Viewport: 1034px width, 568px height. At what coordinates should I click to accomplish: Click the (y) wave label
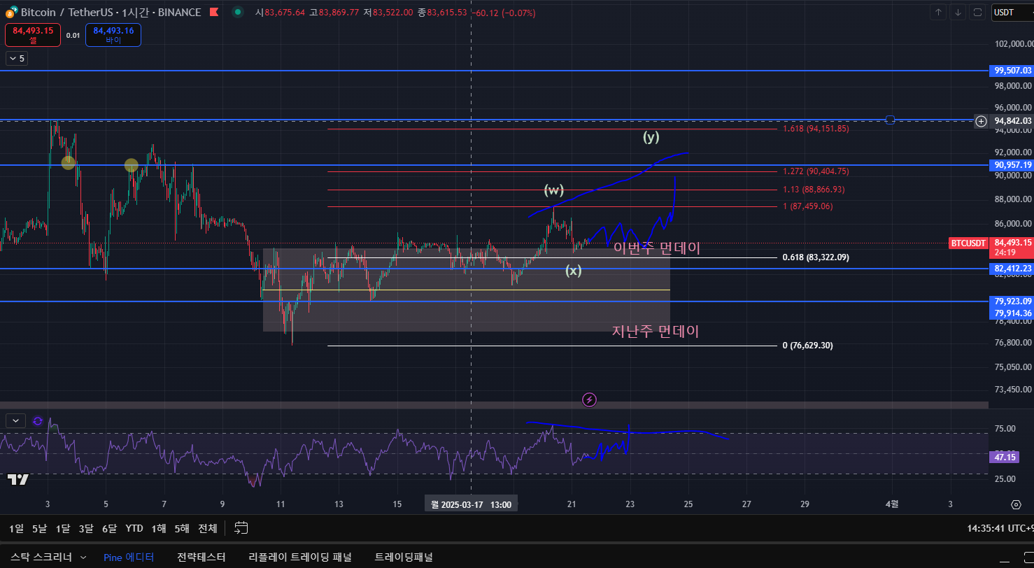coord(651,137)
